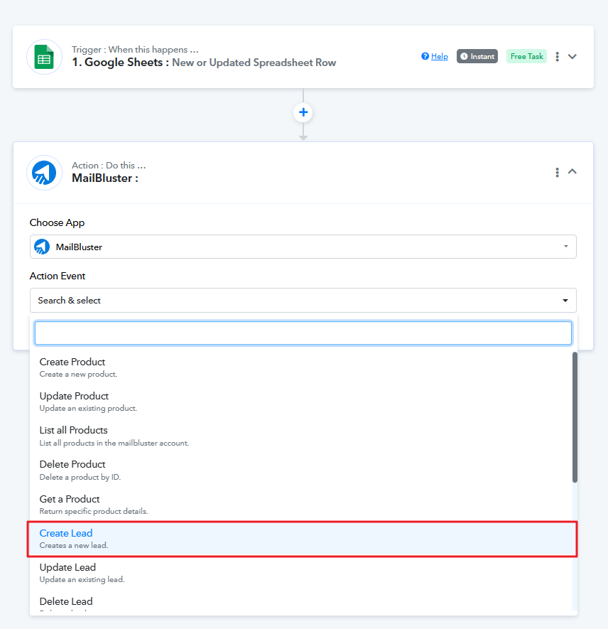Toggle the Action Event dropdown
Image resolution: width=608 pixels, height=629 pixels.
click(303, 301)
